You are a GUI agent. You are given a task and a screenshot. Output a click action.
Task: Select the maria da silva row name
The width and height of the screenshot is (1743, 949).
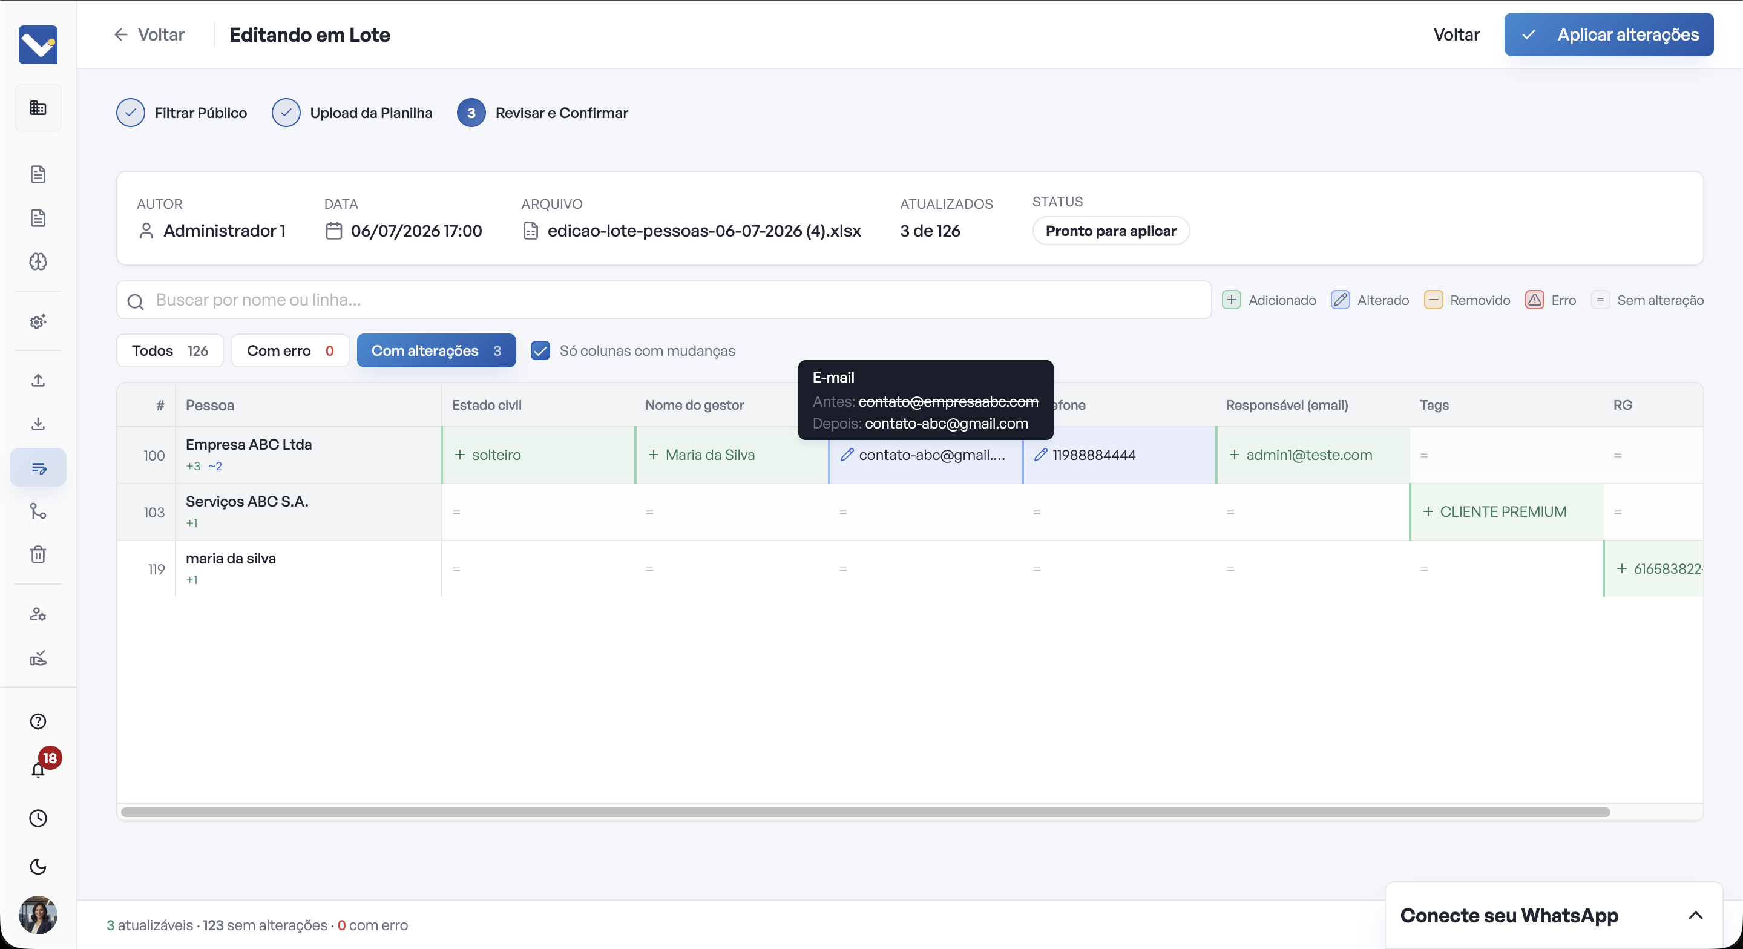(231, 559)
